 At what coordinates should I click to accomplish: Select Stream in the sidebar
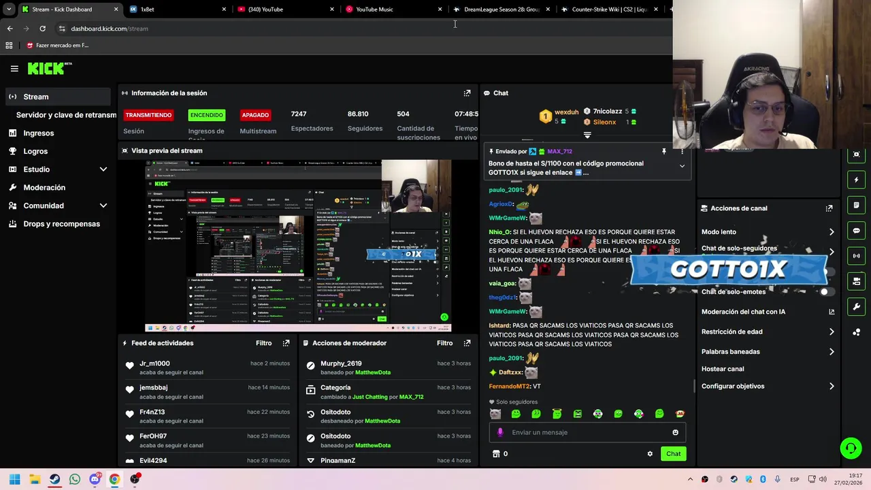click(x=58, y=97)
